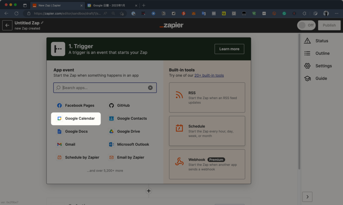Viewport: 343px width, 205px height.
Task: Toggle the Zap On/Off switch
Action: (306, 25)
